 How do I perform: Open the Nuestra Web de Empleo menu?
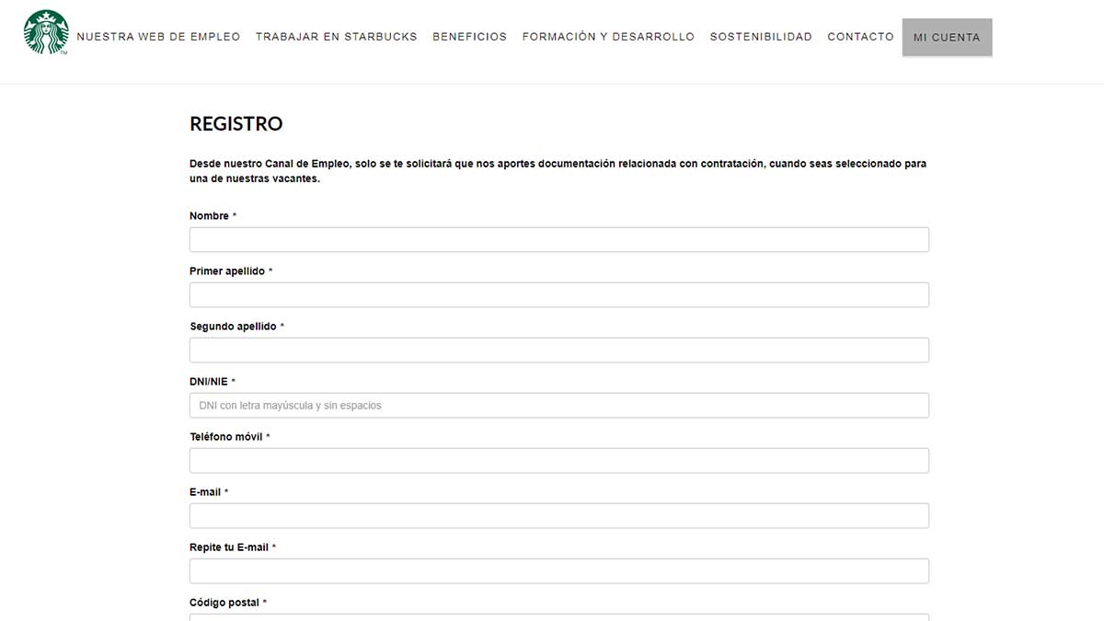158,37
